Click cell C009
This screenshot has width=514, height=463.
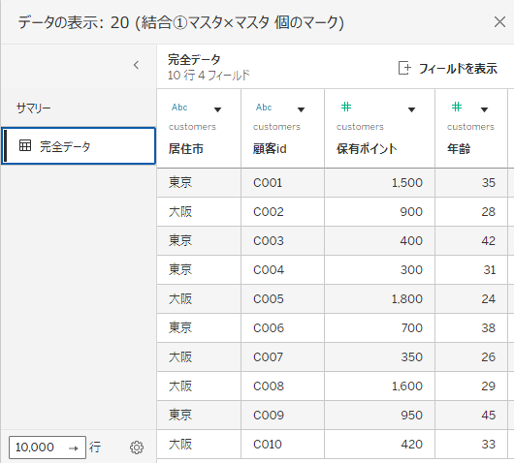pyautogui.click(x=282, y=416)
